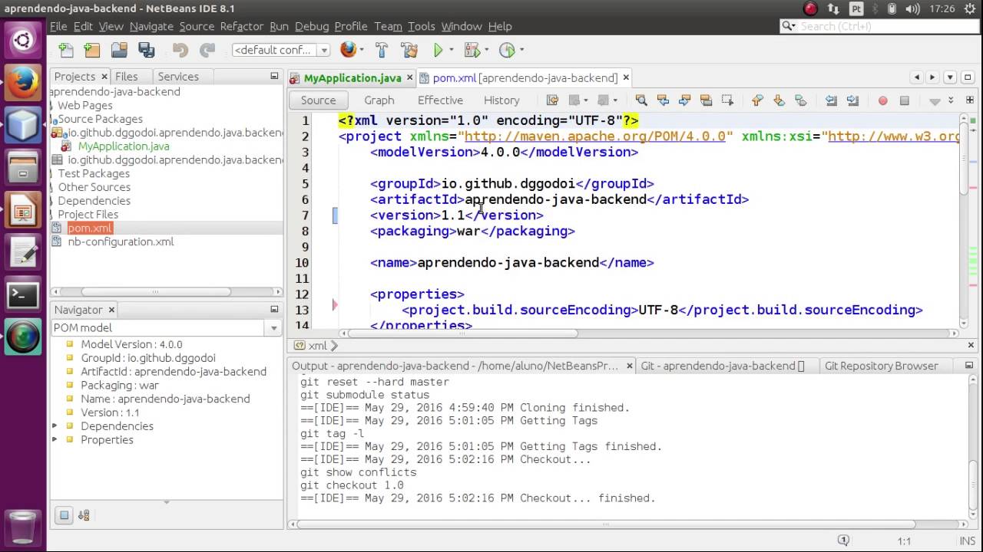
Task: Click the Next Bookmark icon
Action: pos(779,100)
